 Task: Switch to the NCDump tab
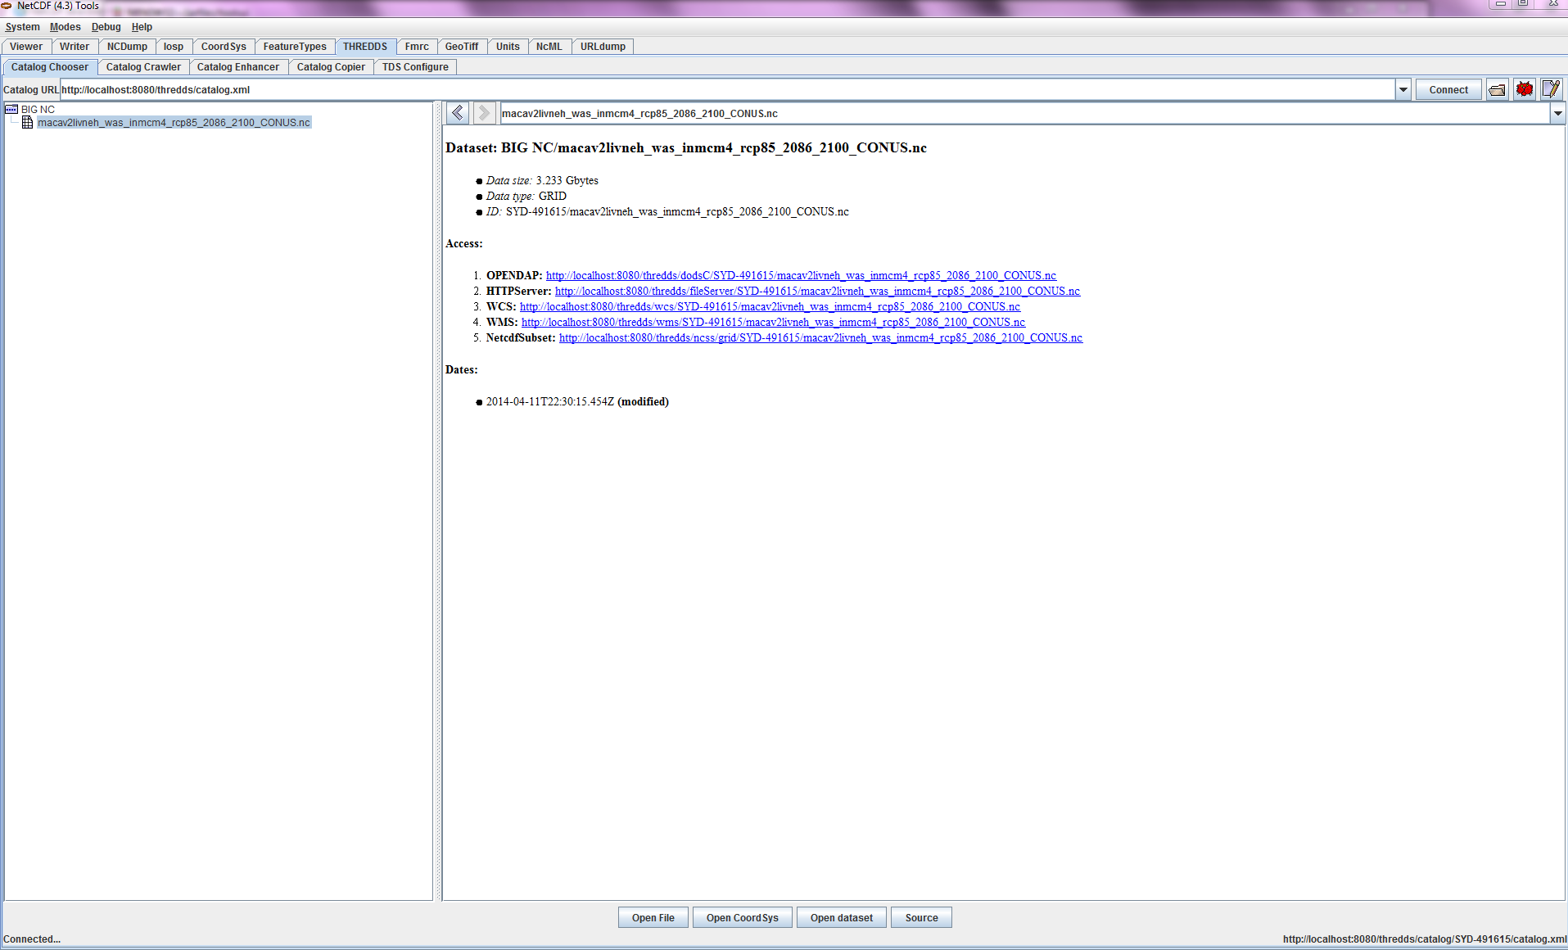coord(127,47)
